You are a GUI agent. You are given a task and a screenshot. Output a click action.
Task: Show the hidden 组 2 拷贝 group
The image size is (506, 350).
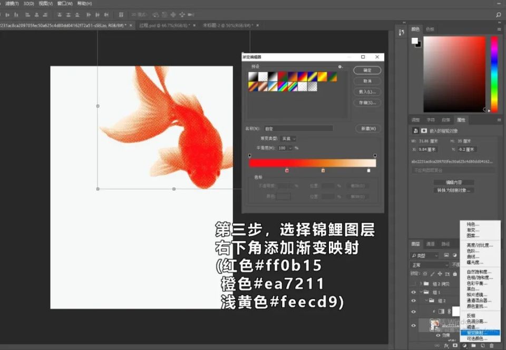click(413, 284)
